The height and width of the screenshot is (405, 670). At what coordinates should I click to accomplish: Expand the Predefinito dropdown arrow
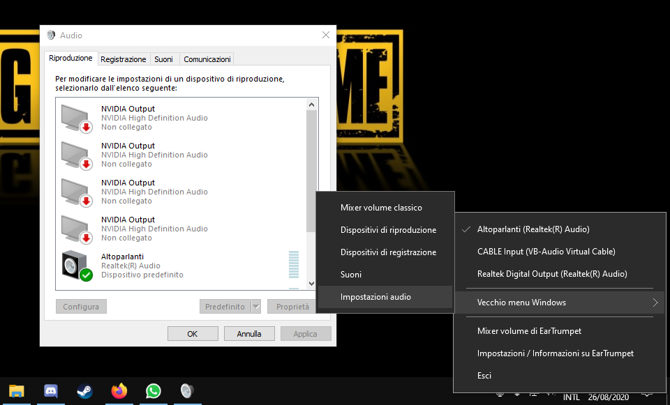(x=256, y=307)
